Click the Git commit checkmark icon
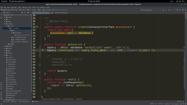Viewport: 187px width, 105px height. [175, 10]
